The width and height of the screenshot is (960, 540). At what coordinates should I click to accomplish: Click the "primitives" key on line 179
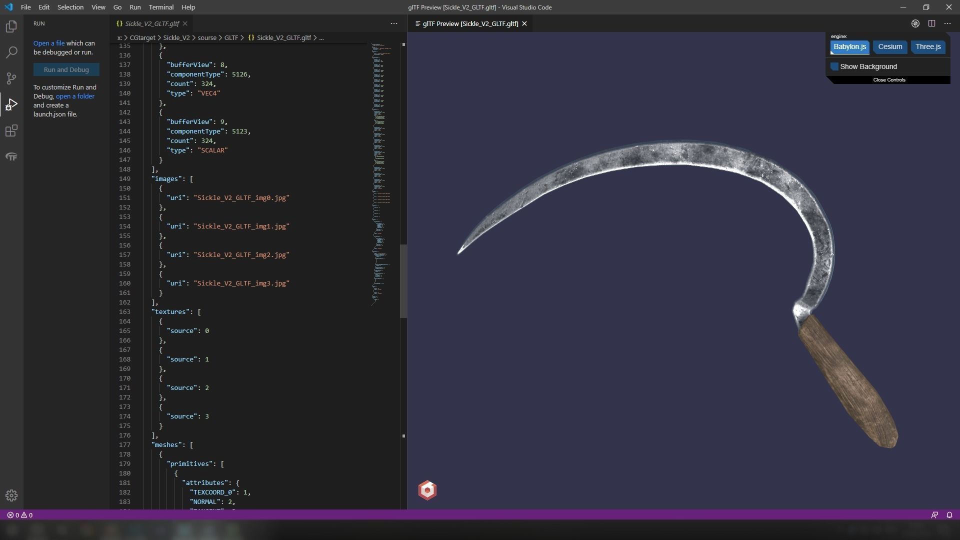click(x=189, y=464)
